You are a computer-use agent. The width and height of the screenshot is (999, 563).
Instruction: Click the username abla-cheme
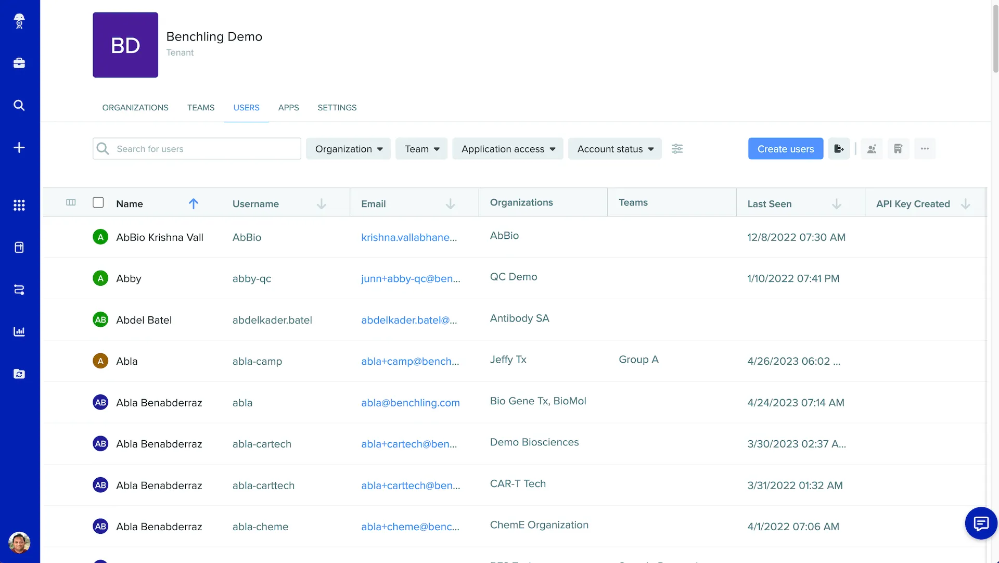[x=260, y=527]
